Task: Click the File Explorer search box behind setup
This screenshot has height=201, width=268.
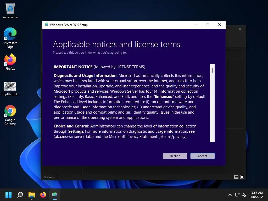Action: pyautogui.click(x=234, y=54)
